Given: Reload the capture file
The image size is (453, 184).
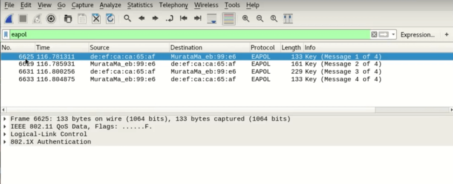Looking at the screenshot, I should tap(110, 18).
